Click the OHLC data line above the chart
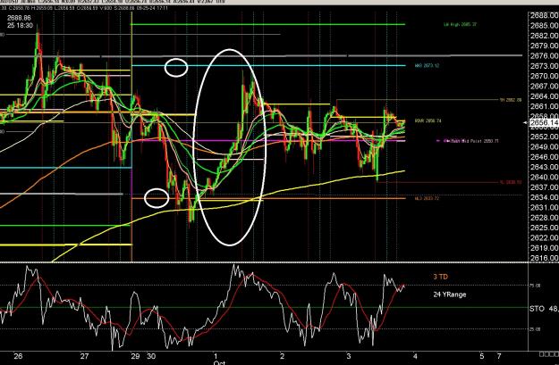 click(84, 7)
